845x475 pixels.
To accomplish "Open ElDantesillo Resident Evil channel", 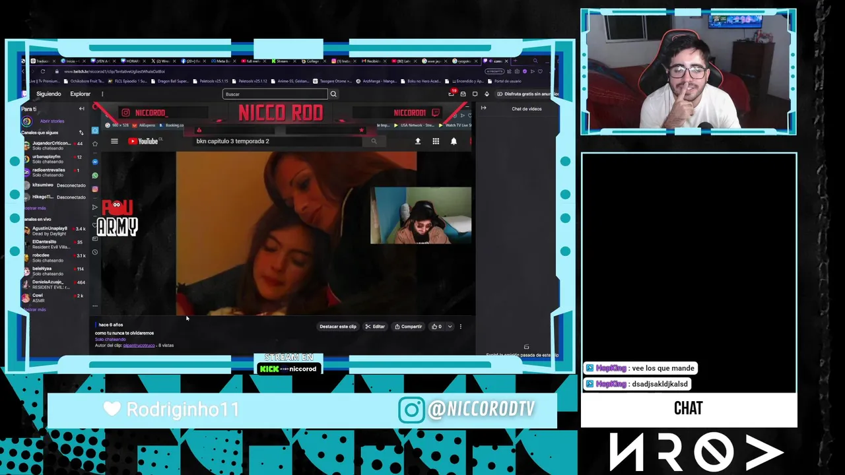I will tap(53, 244).
